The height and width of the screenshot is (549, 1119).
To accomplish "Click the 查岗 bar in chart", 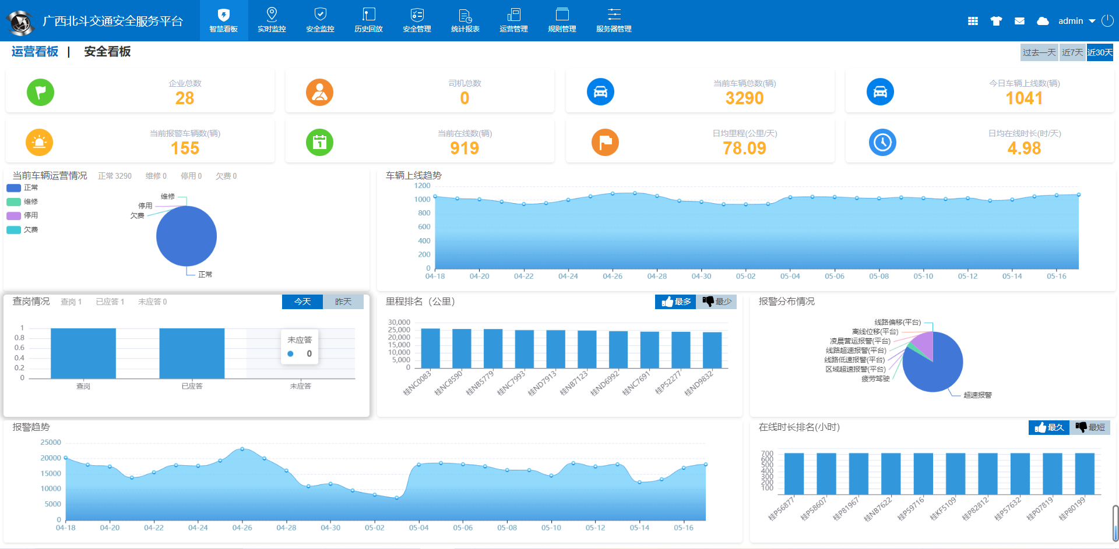I will point(83,353).
